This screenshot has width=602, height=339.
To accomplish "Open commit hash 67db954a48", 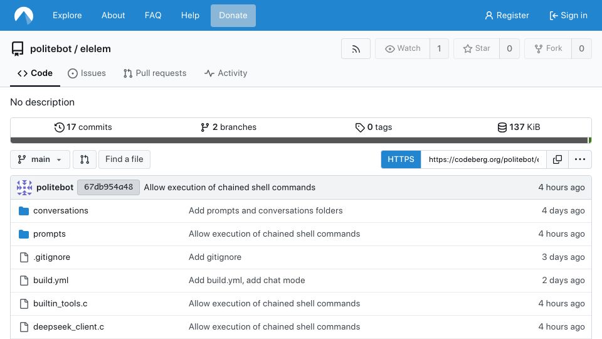I will click(108, 187).
